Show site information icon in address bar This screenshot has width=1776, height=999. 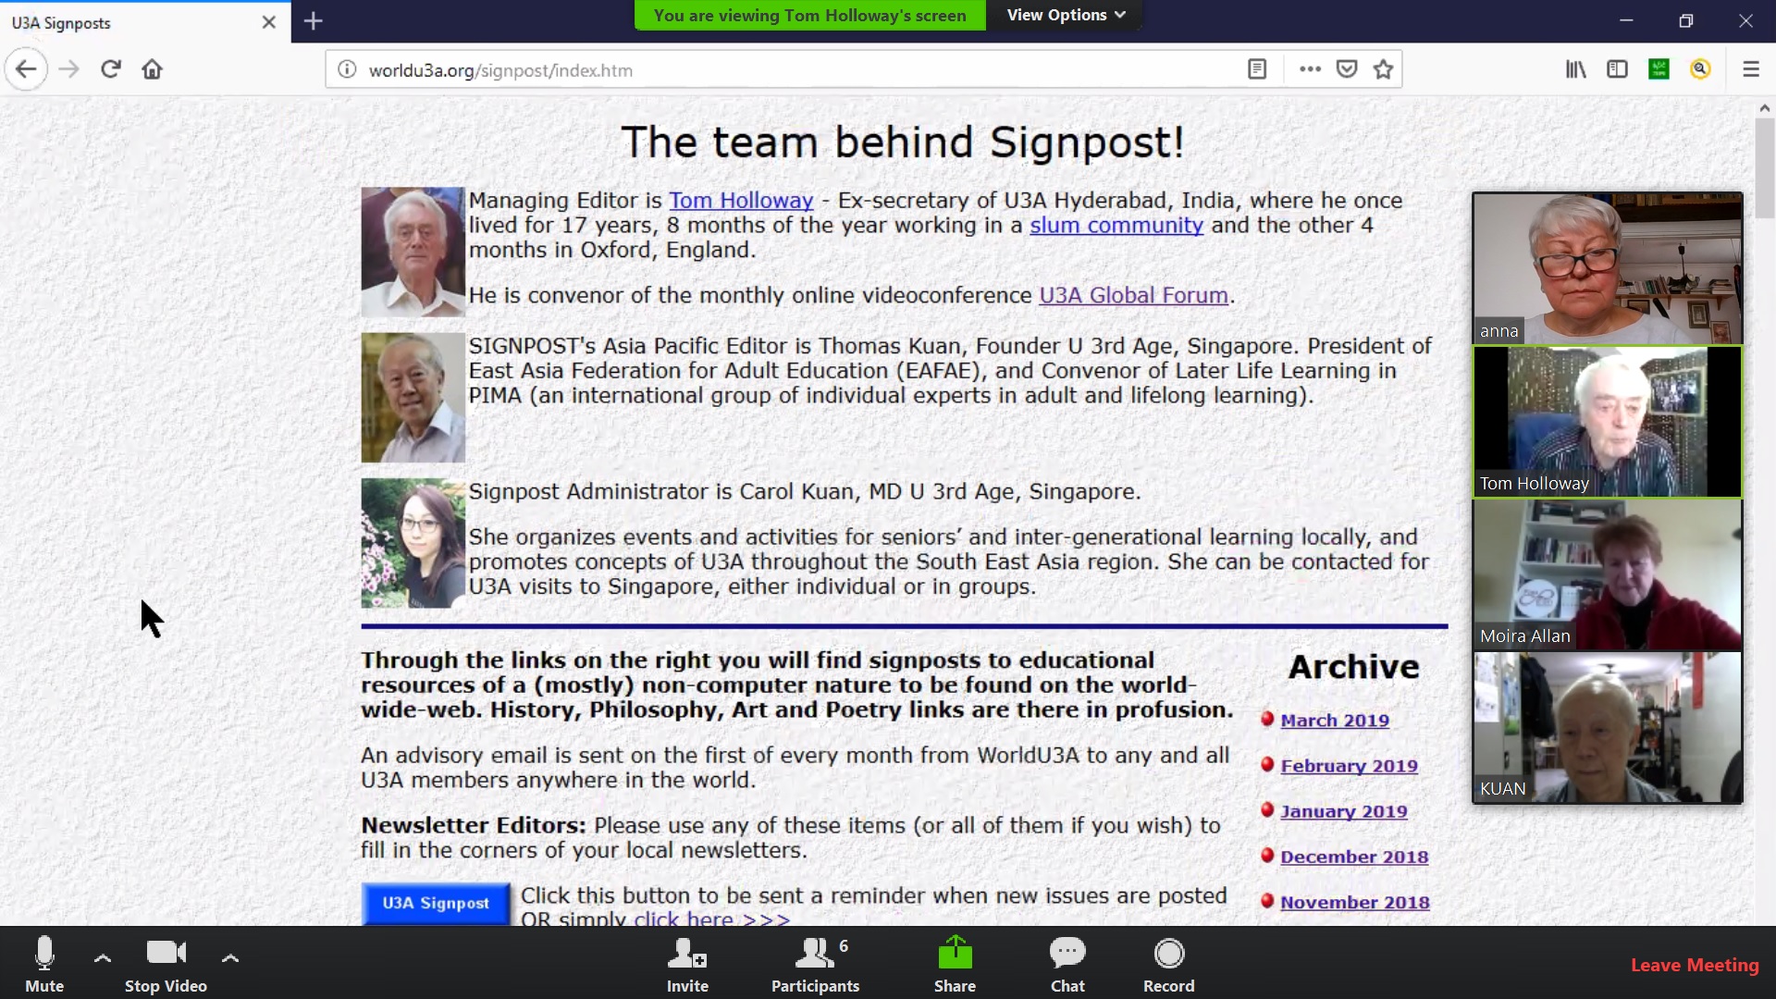pos(347,69)
